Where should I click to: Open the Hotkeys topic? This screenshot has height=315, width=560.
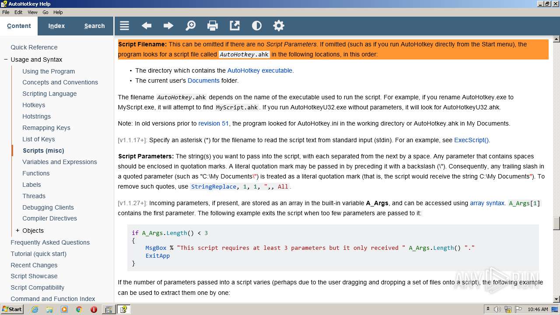34,105
